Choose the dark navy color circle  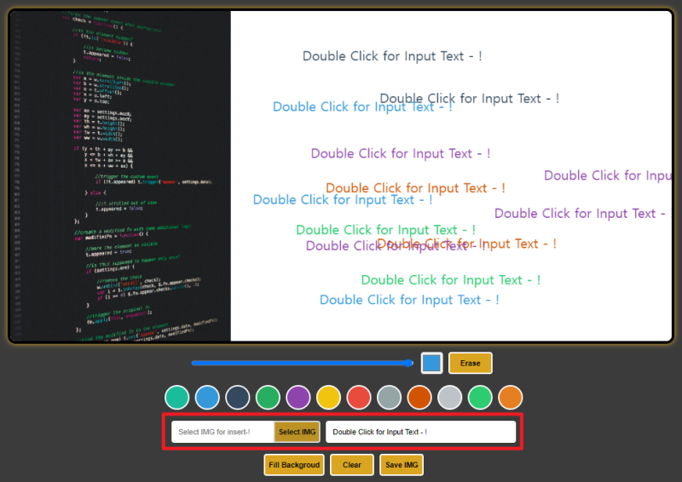point(238,397)
